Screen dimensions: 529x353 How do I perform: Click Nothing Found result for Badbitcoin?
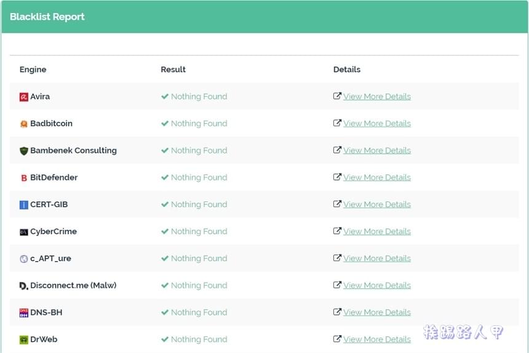click(x=199, y=124)
